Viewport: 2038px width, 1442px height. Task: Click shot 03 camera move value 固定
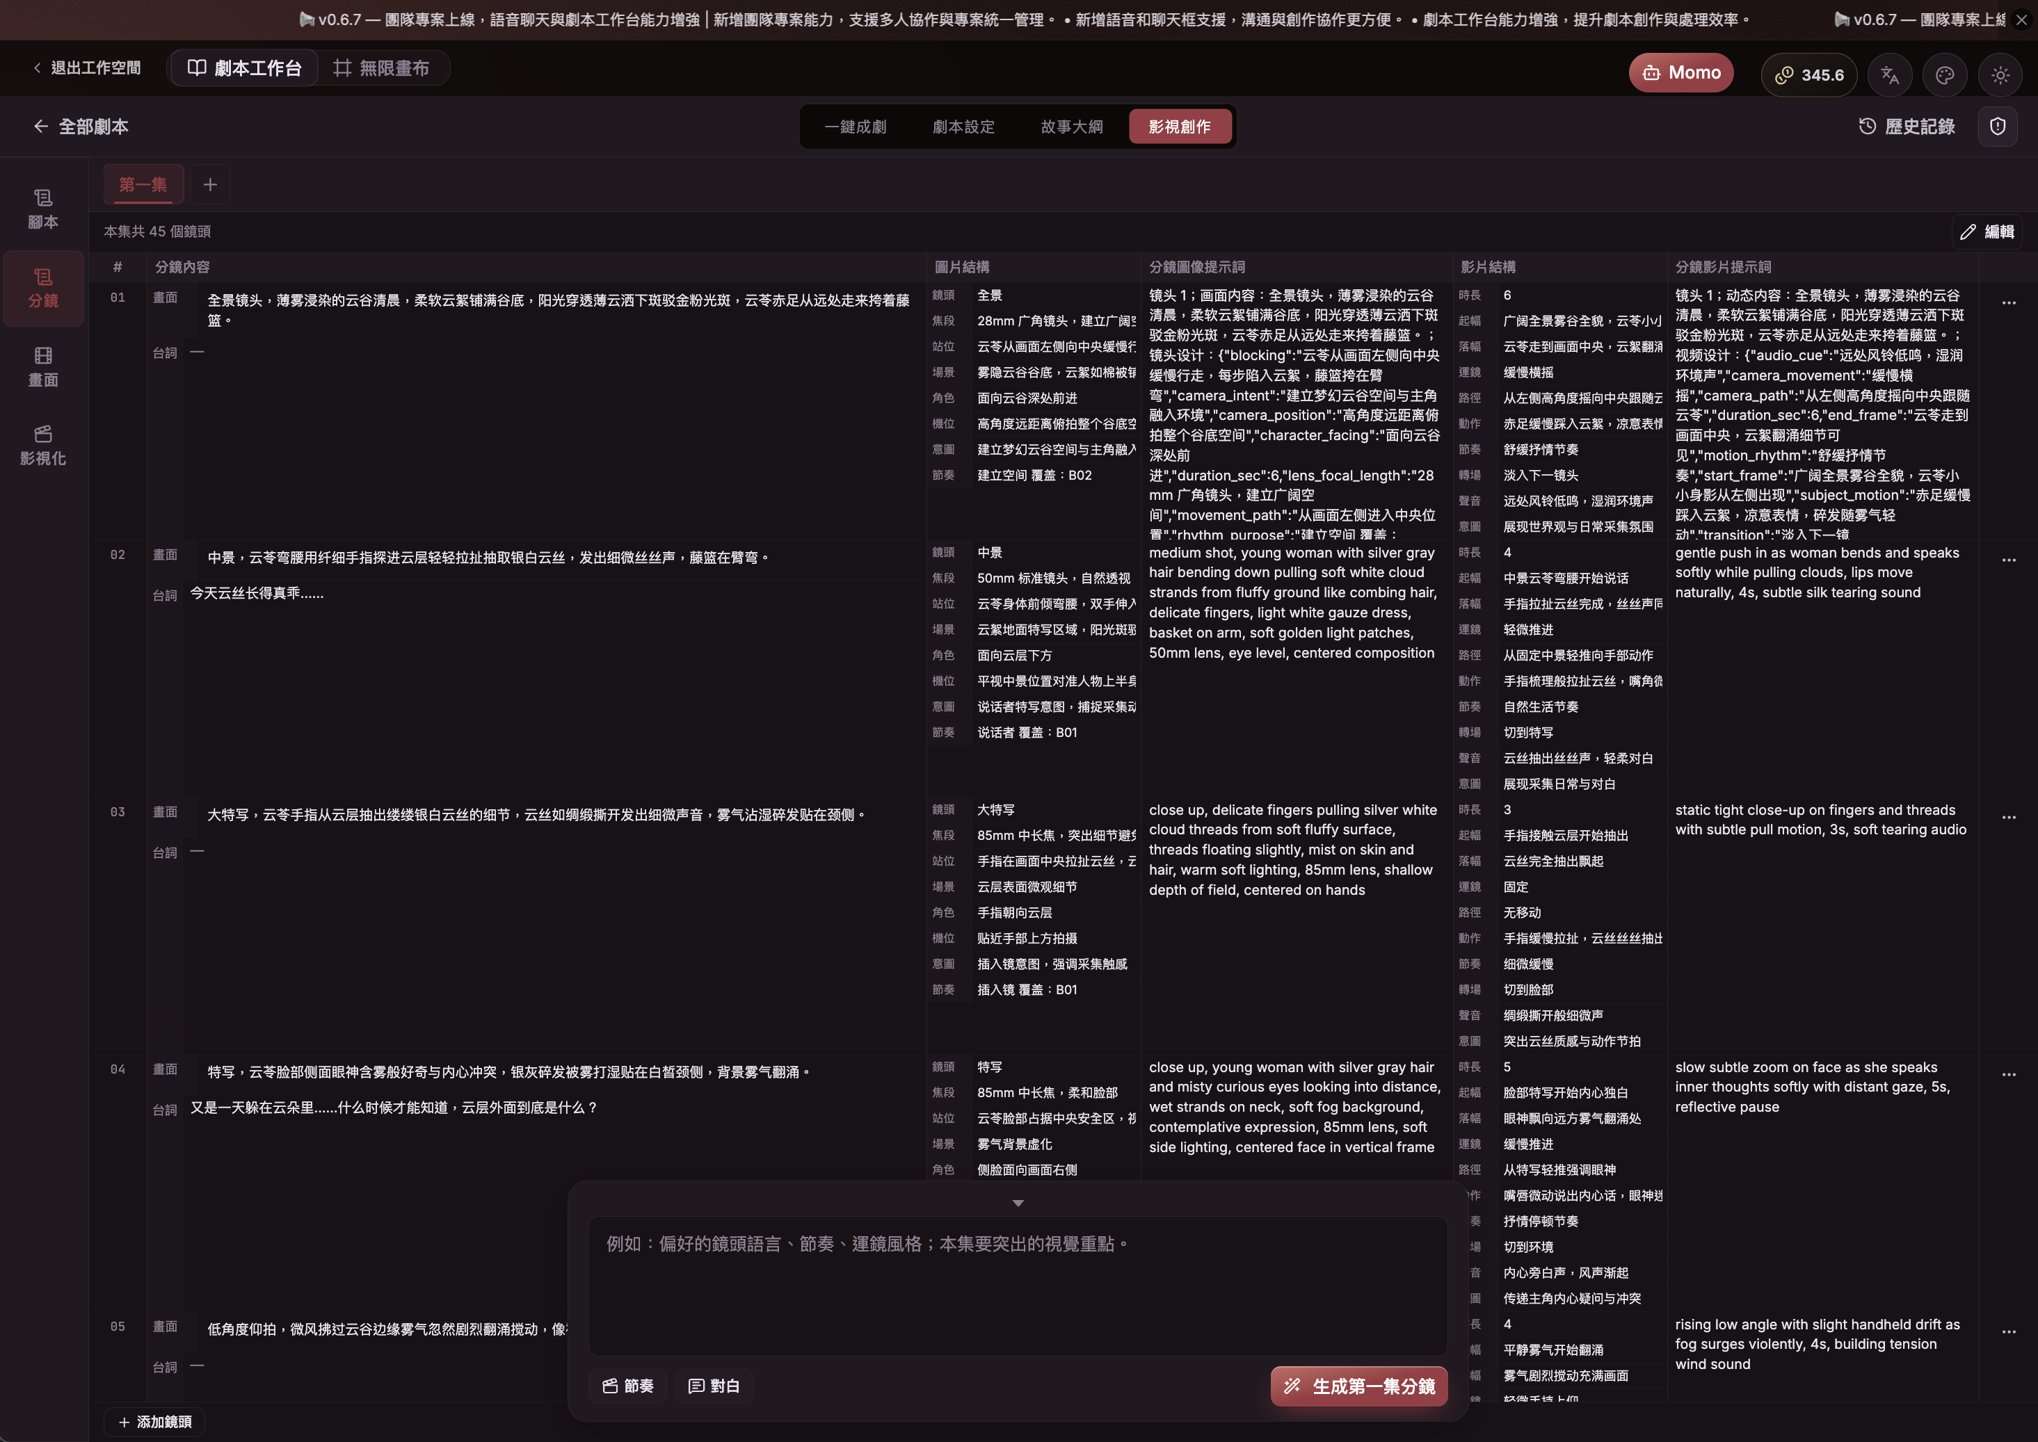1516,887
